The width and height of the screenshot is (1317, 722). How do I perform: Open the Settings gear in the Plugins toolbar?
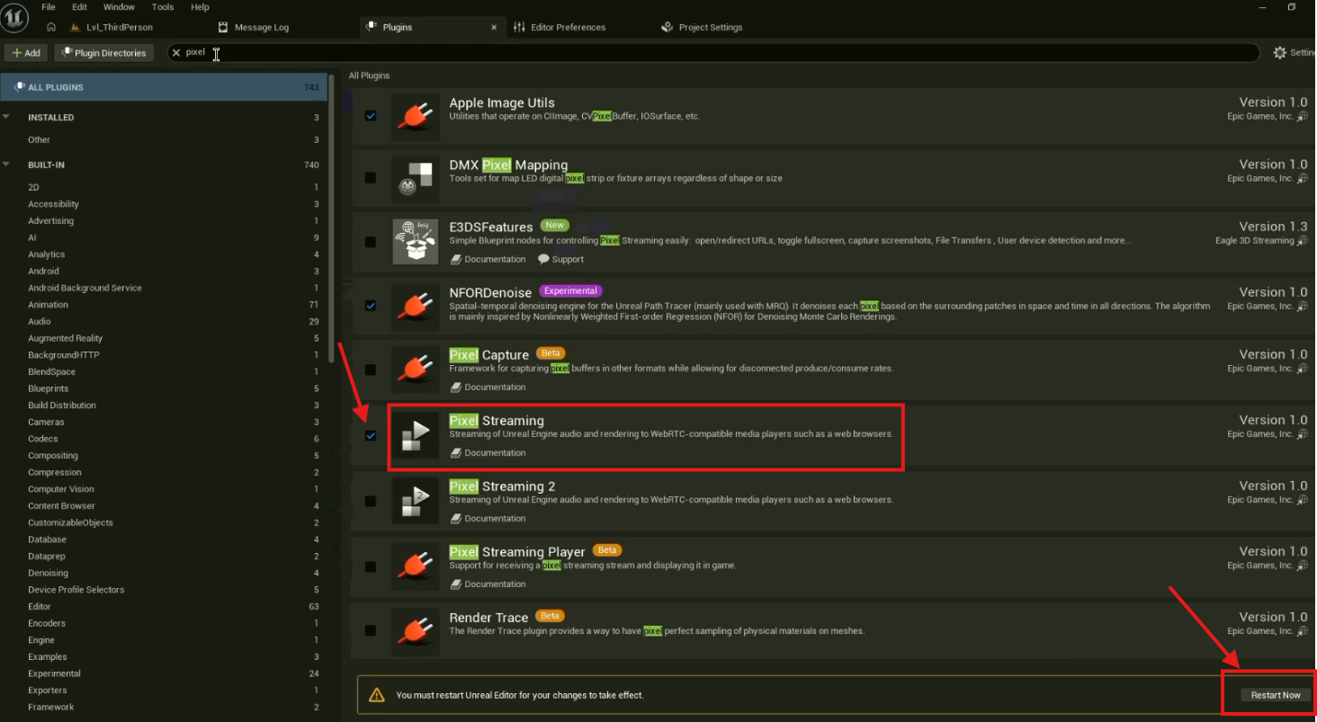1280,53
